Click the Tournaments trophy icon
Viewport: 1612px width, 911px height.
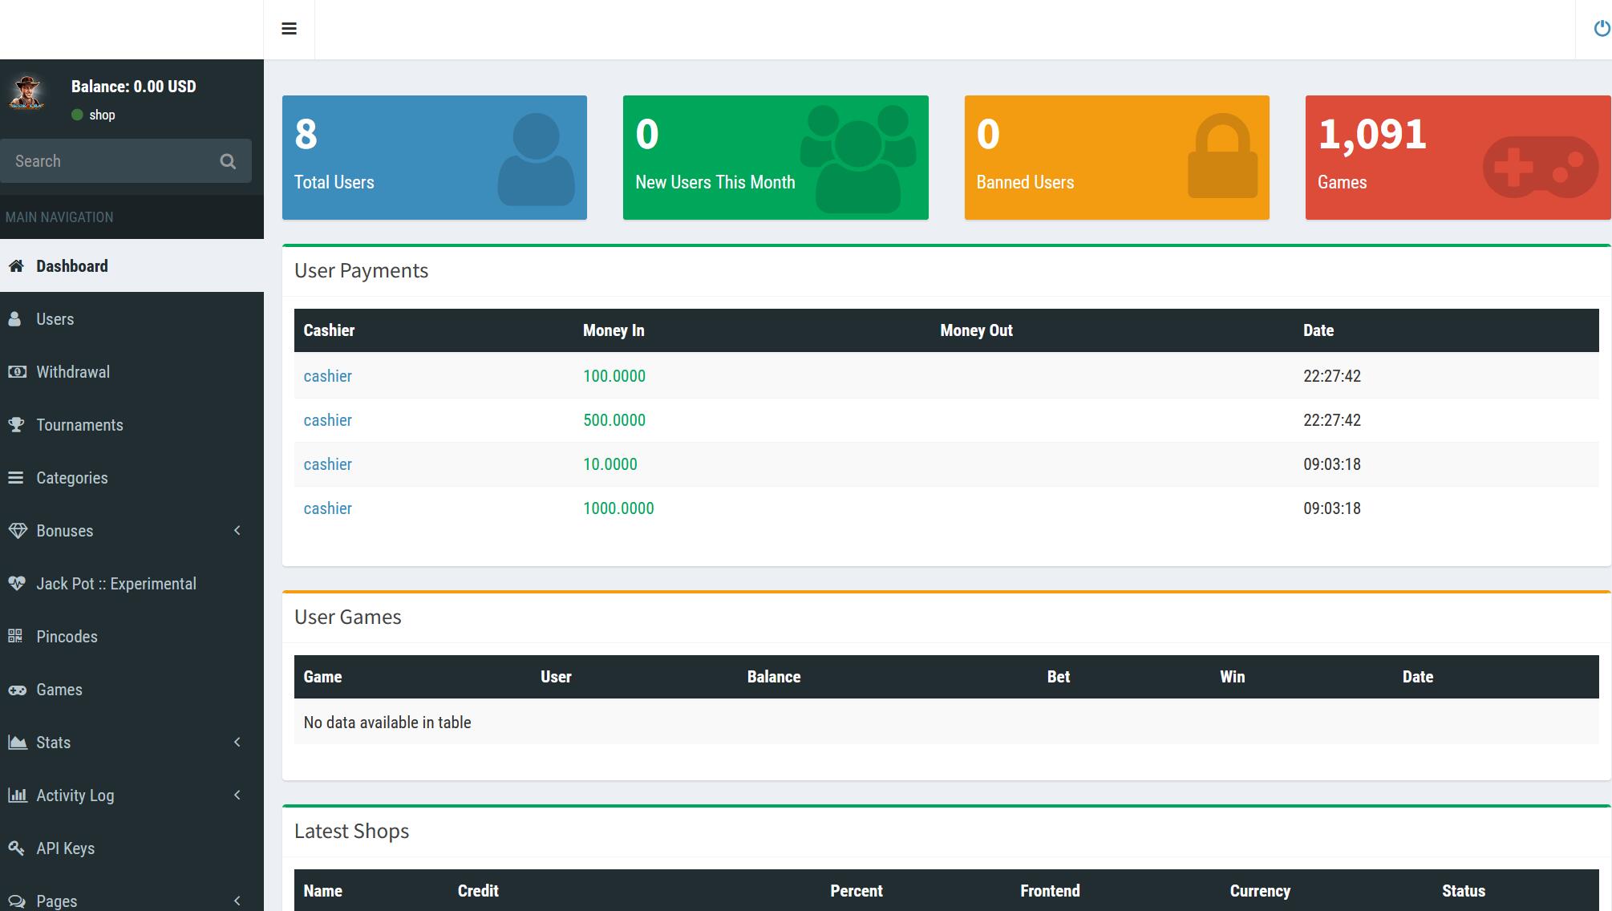click(16, 425)
